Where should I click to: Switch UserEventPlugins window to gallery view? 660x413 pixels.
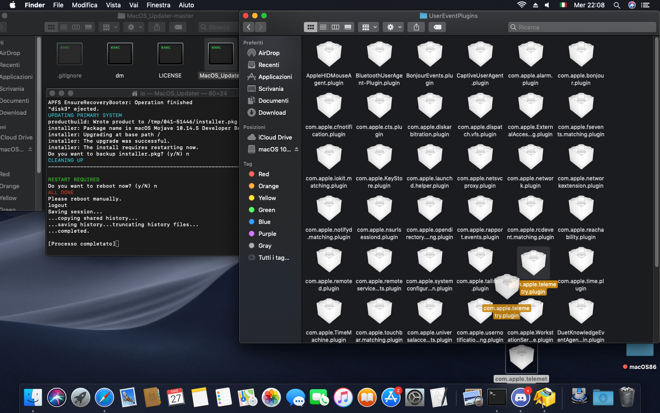point(348,27)
